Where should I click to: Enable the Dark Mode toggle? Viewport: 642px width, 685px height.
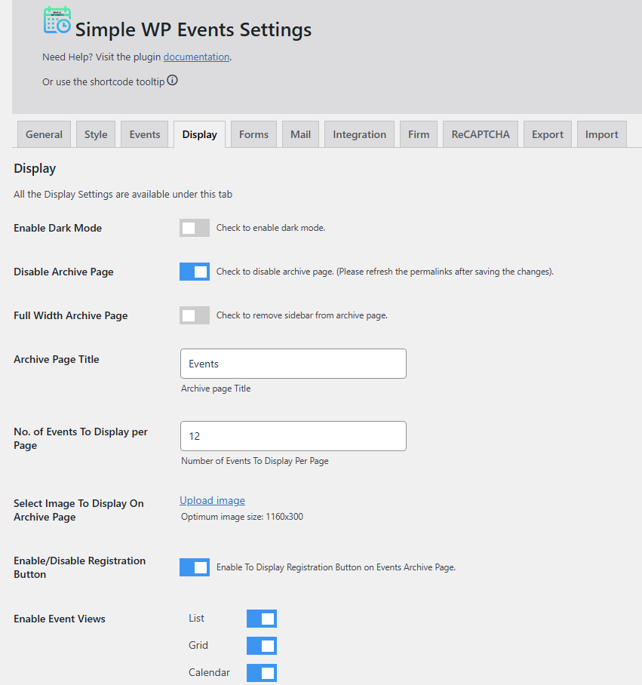pyautogui.click(x=195, y=228)
